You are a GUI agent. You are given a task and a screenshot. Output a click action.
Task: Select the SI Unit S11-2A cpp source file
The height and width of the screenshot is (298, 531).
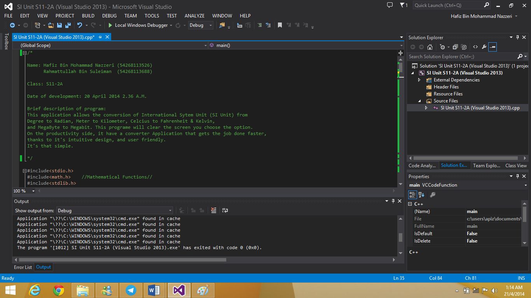click(480, 108)
